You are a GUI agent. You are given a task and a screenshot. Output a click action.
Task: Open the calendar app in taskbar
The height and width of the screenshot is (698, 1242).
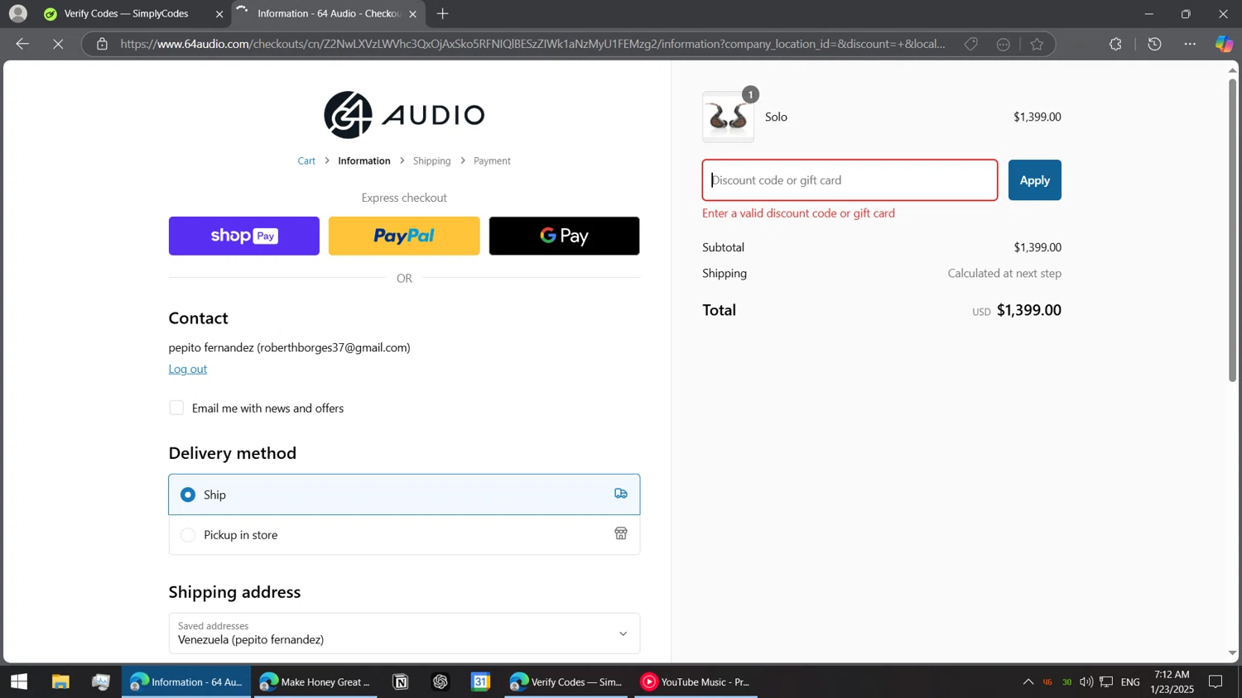[481, 682]
